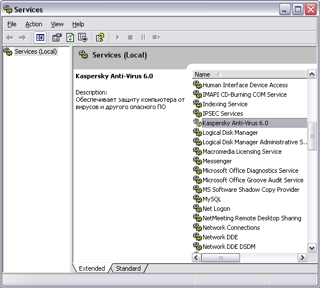Open the Action menu

pyautogui.click(x=34, y=24)
